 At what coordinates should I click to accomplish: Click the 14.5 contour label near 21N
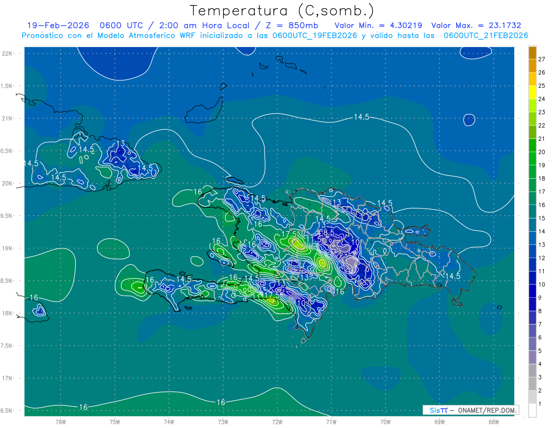(x=361, y=117)
